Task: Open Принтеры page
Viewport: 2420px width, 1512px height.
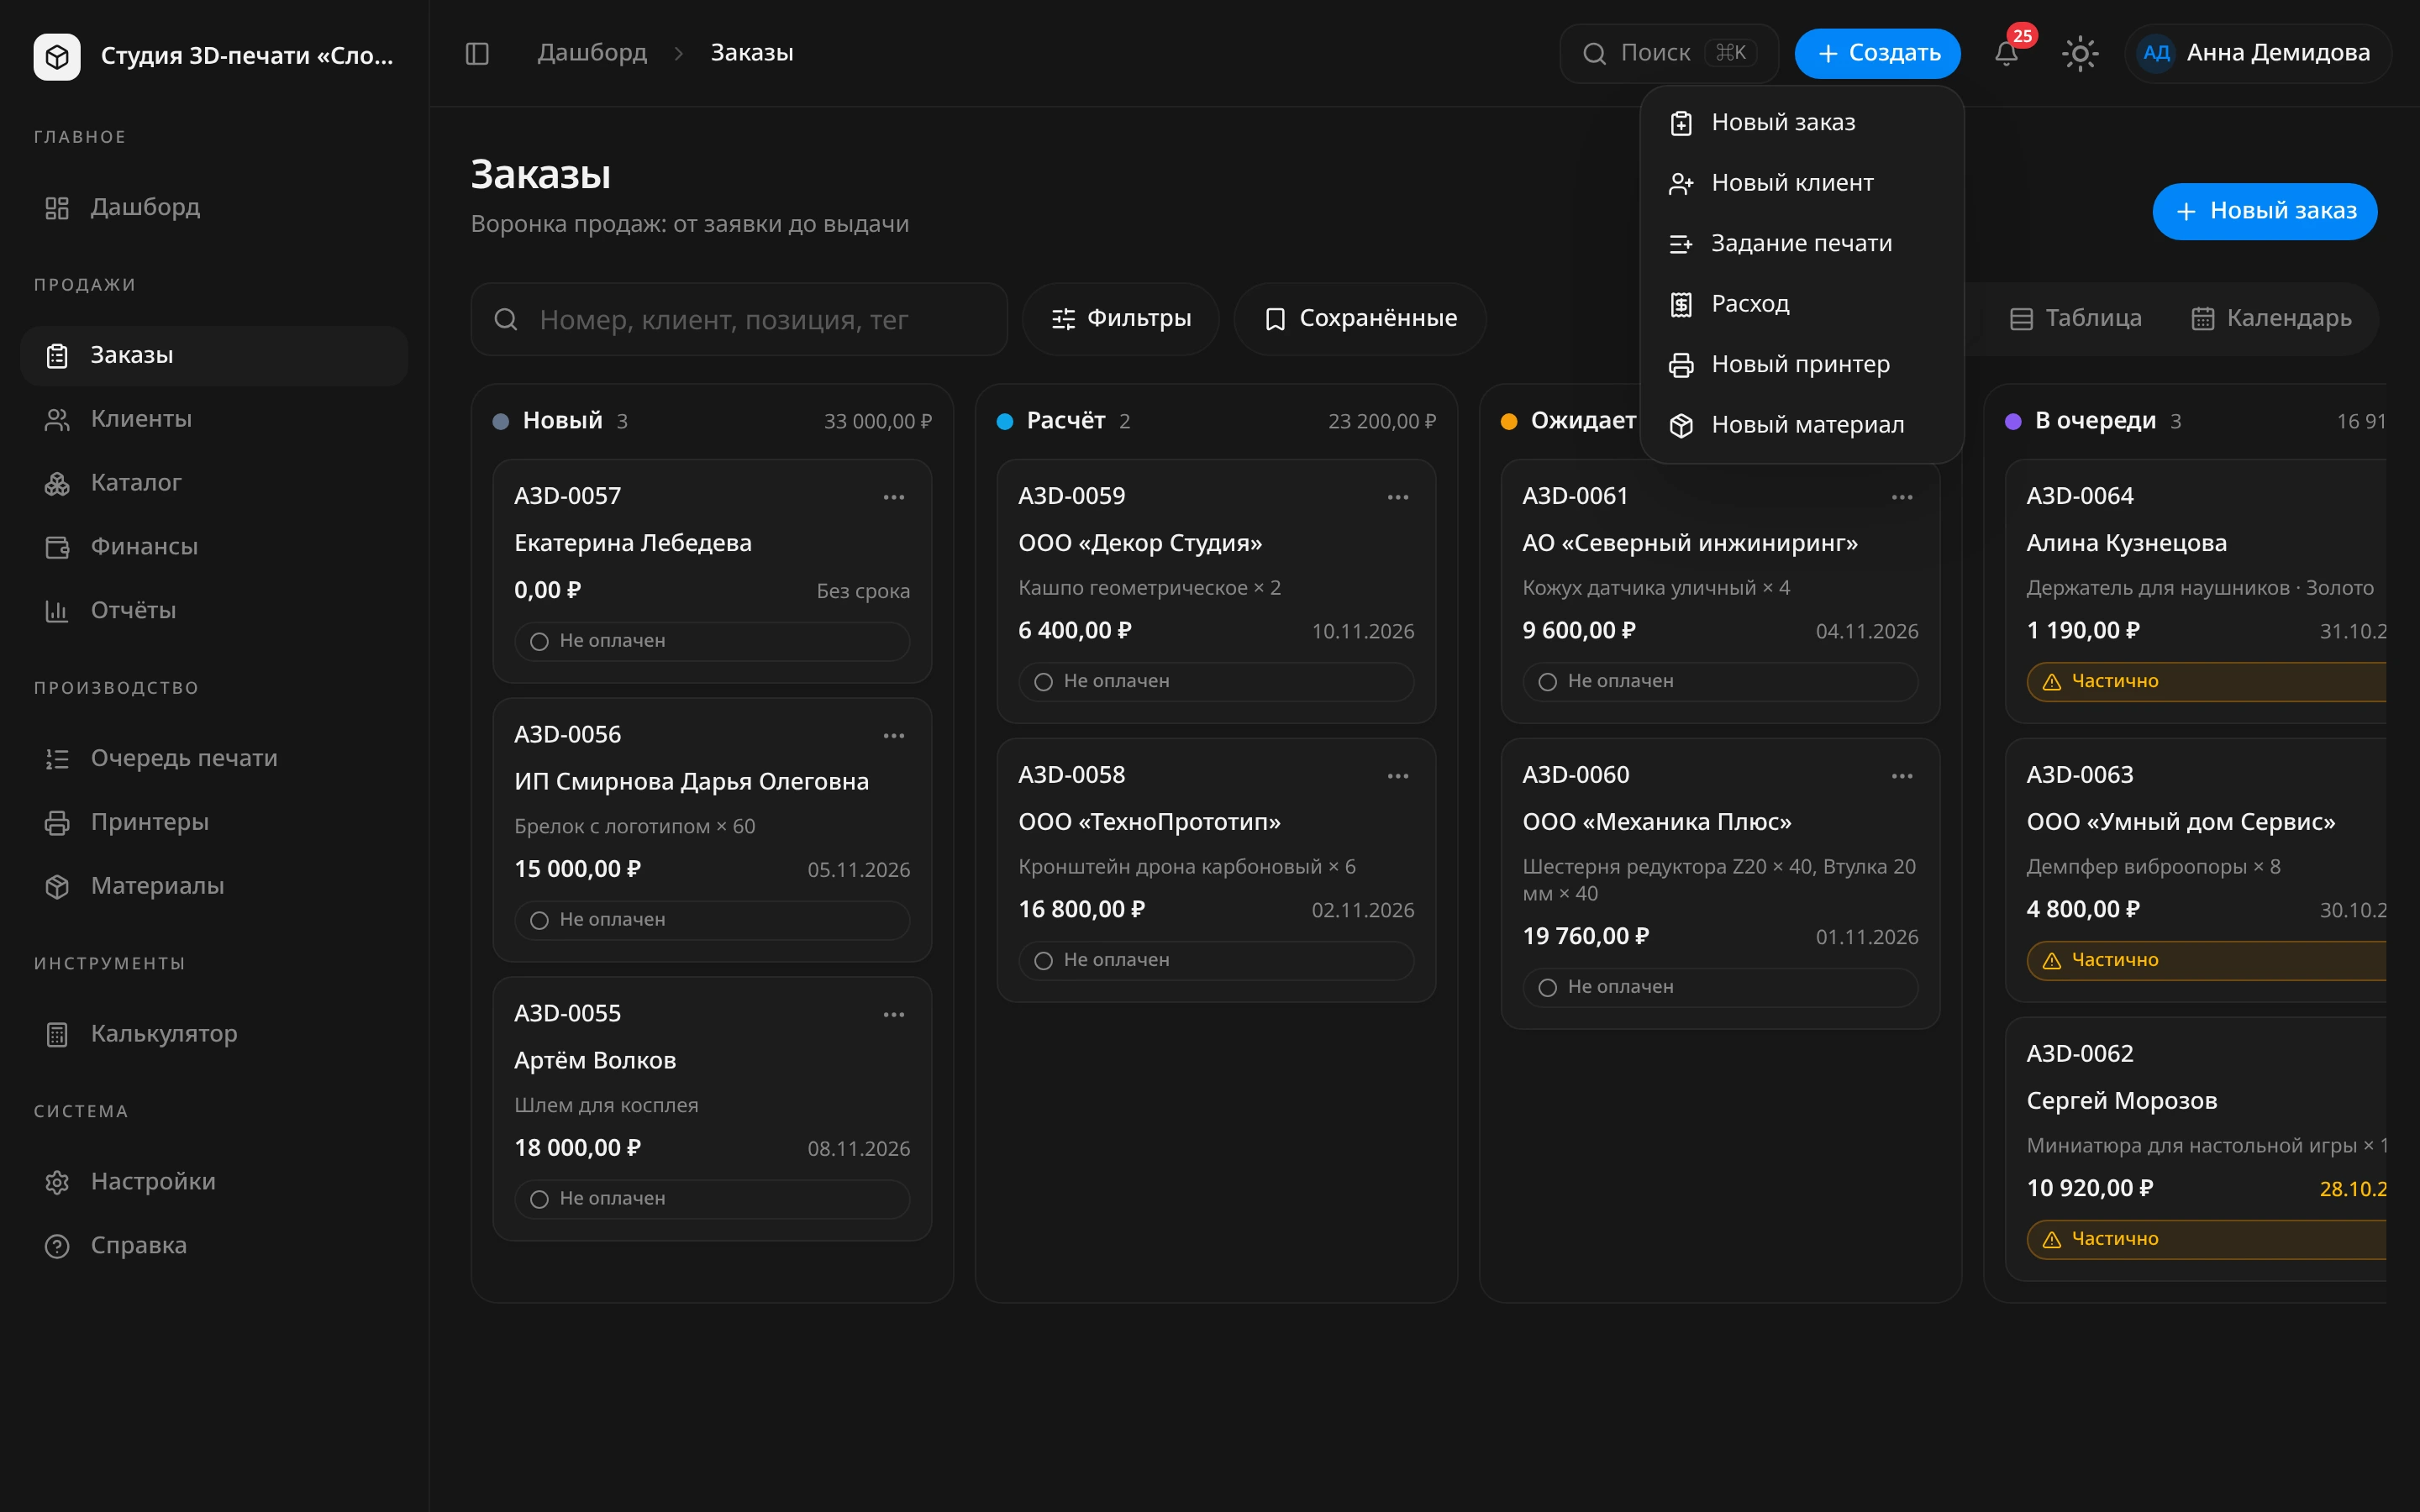Action: (214, 822)
